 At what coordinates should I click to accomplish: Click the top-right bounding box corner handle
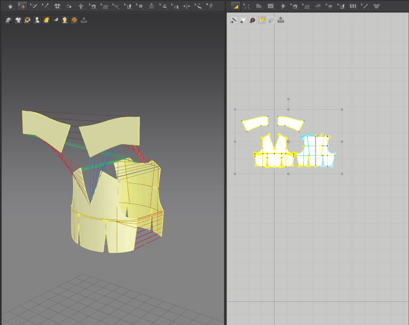(342, 109)
